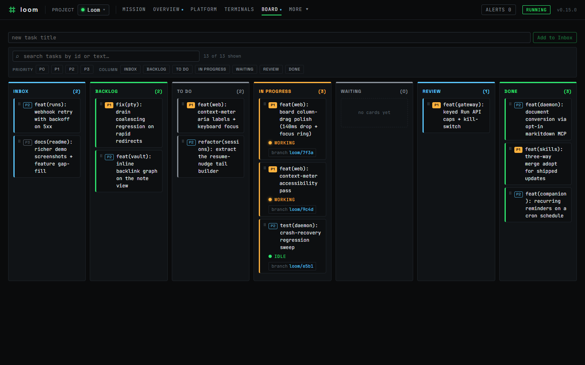Click P1 badge on feat(skills) card
585x365 pixels.
[x=518, y=150]
